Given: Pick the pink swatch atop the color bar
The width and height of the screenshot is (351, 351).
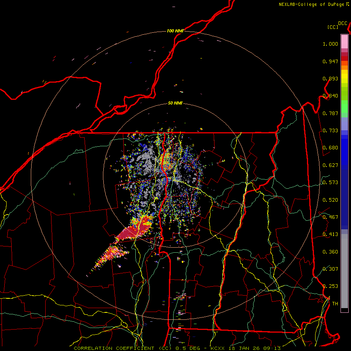Looking at the screenshot, I should pos(344,41).
